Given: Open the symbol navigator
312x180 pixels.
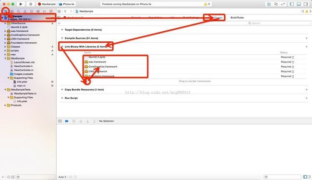Looking at the screenshot, I should 12,12.
